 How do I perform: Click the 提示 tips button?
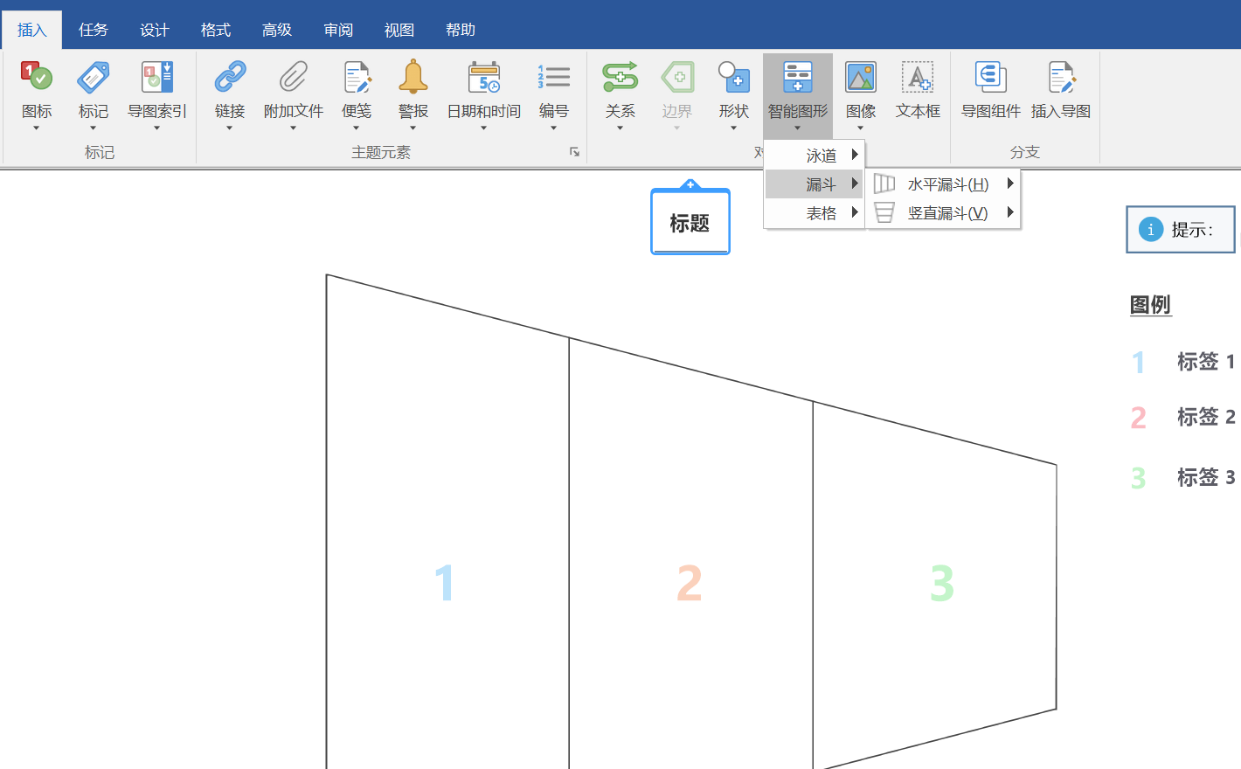[x=1180, y=229]
